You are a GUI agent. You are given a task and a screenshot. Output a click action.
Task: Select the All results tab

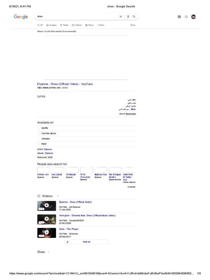(x=40, y=25)
